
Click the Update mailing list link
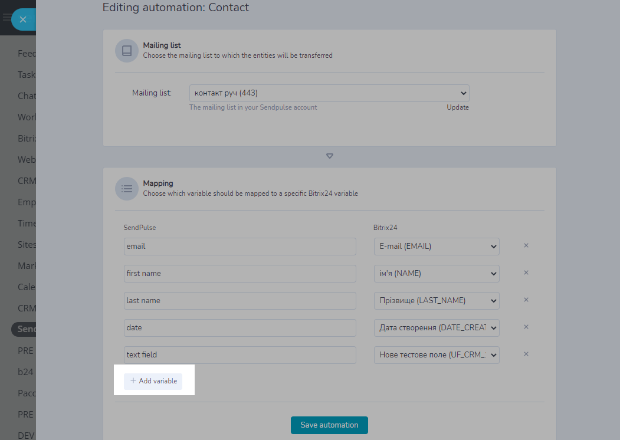point(457,107)
